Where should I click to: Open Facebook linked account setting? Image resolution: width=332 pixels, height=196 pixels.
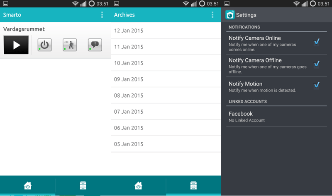(x=274, y=117)
